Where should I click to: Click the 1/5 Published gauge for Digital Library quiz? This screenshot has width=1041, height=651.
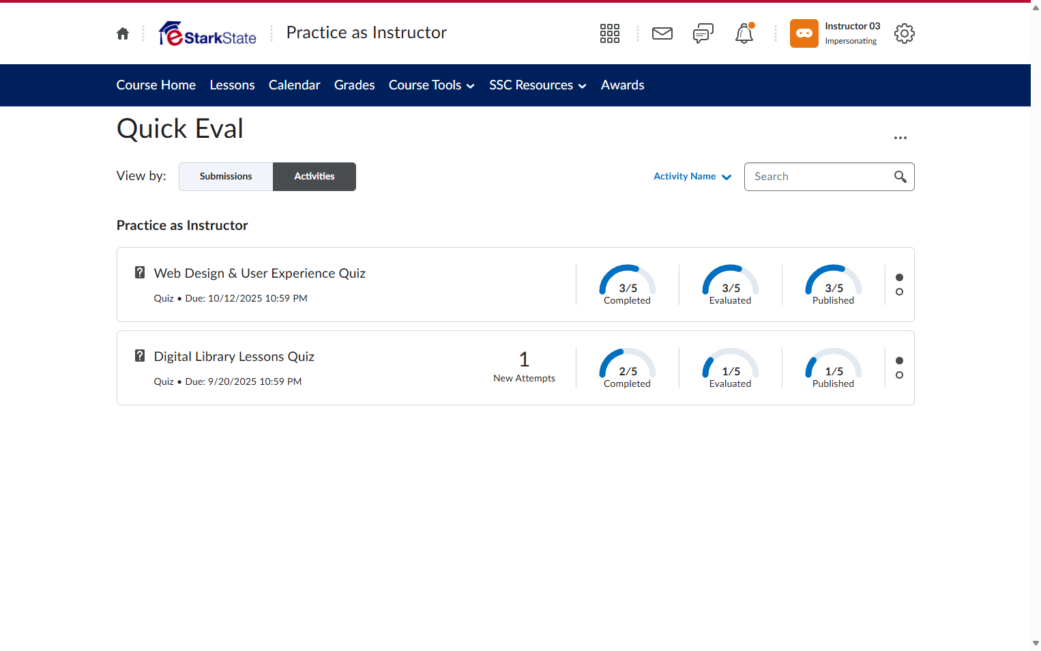[x=834, y=368]
